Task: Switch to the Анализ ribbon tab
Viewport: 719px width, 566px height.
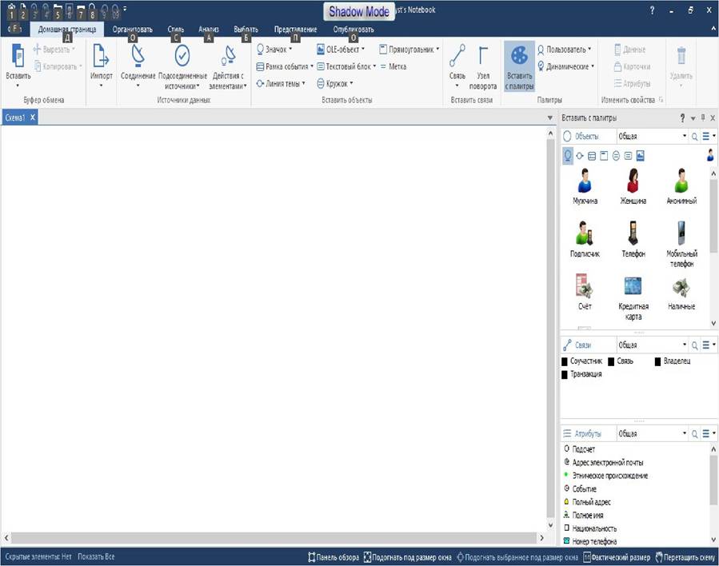Action: tap(208, 30)
